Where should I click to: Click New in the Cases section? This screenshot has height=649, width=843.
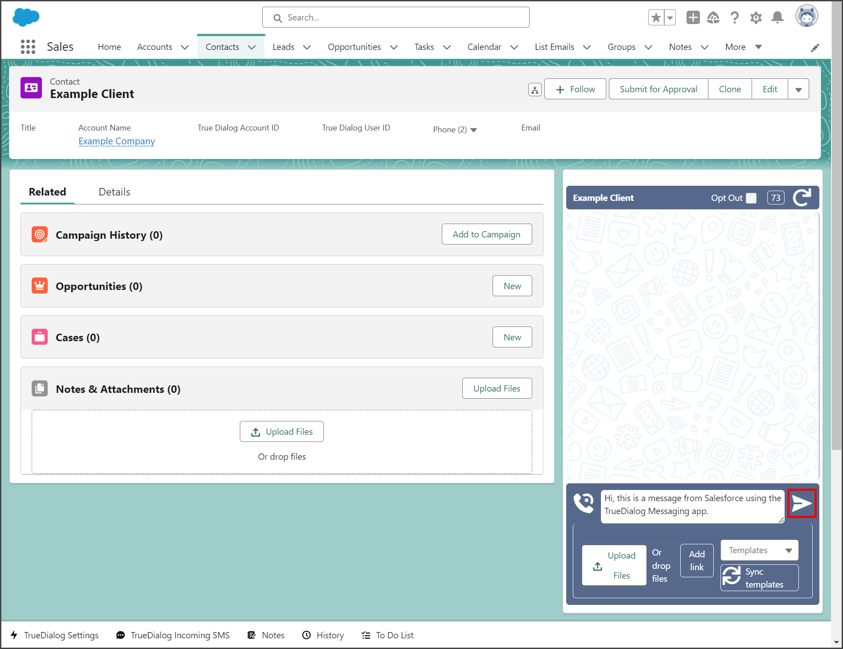[512, 337]
